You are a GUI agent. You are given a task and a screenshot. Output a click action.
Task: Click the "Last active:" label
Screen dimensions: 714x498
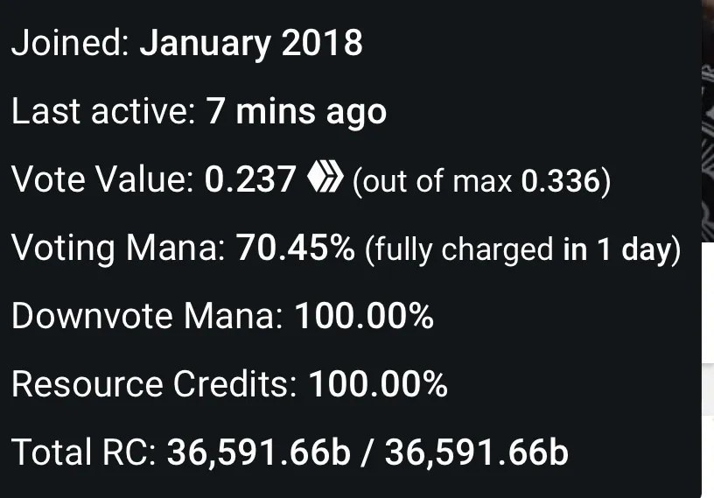point(103,112)
